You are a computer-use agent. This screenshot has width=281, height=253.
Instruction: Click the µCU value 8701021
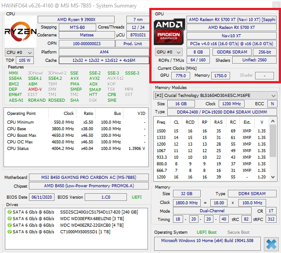pyautogui.click(x=138, y=35)
